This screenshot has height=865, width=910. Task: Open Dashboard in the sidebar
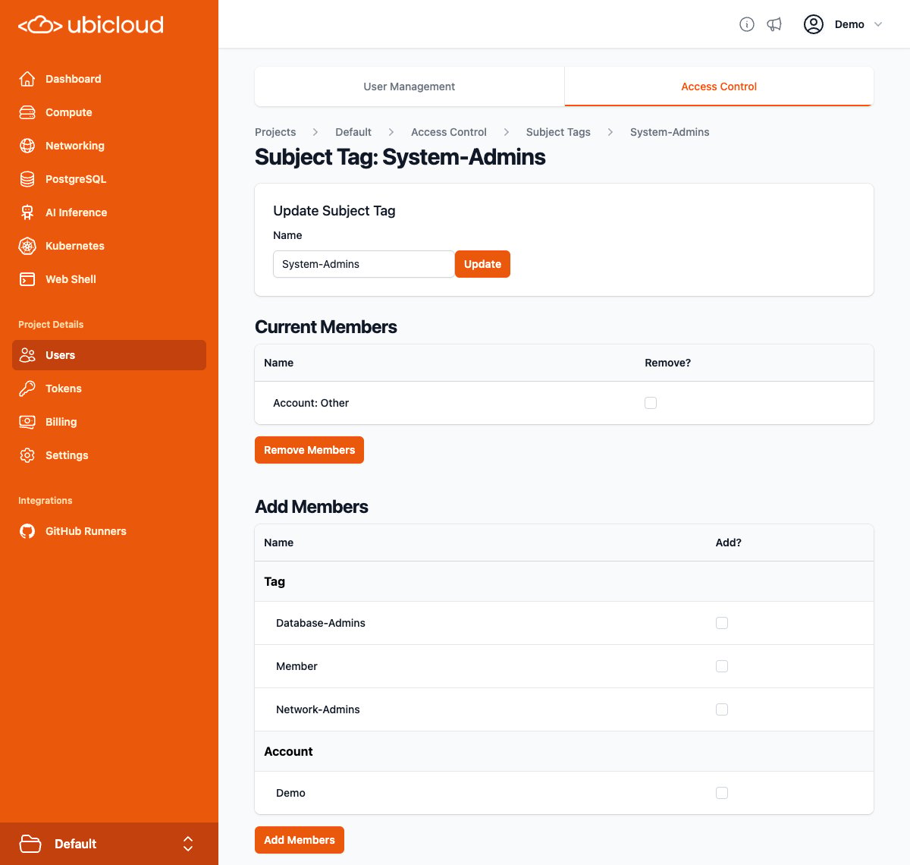109,79
